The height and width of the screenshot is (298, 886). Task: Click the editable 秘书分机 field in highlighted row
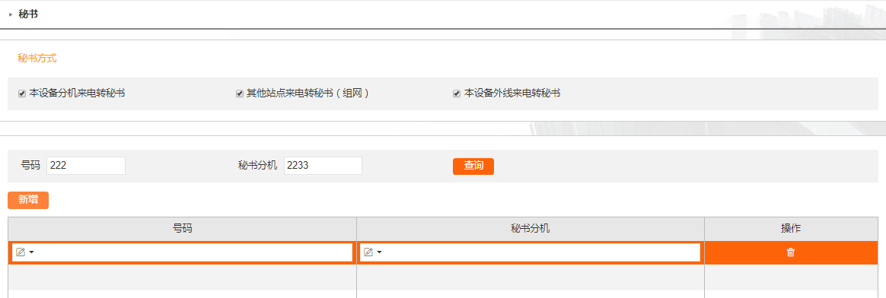pos(530,252)
